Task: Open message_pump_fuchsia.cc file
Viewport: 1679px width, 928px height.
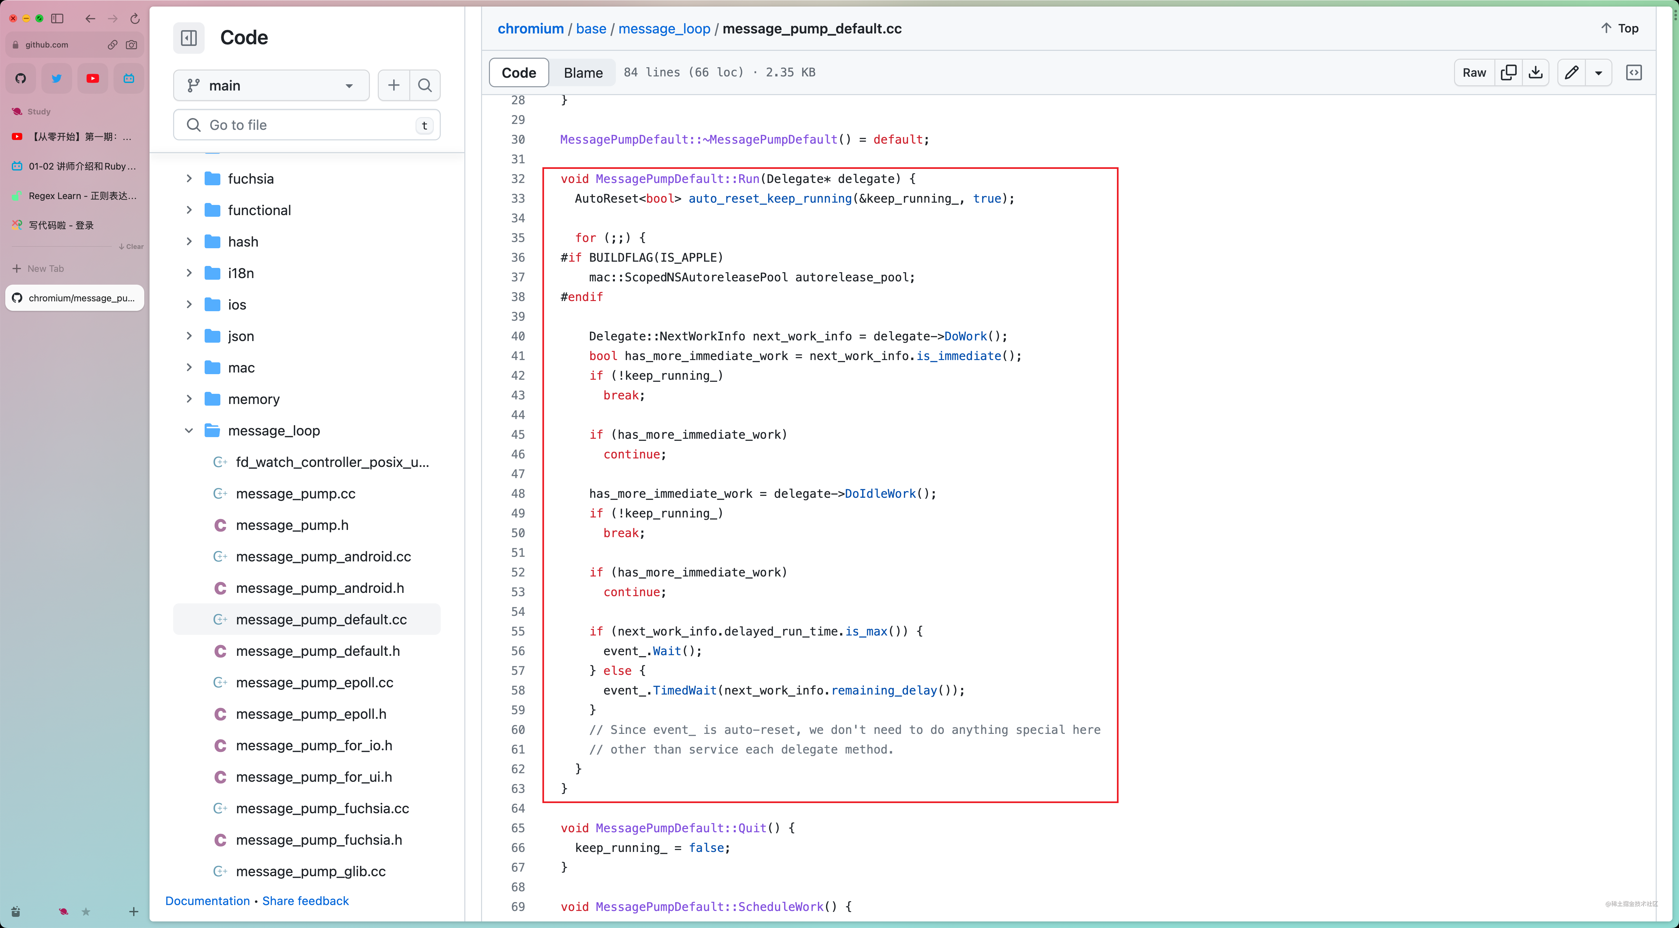Action: point(307,808)
